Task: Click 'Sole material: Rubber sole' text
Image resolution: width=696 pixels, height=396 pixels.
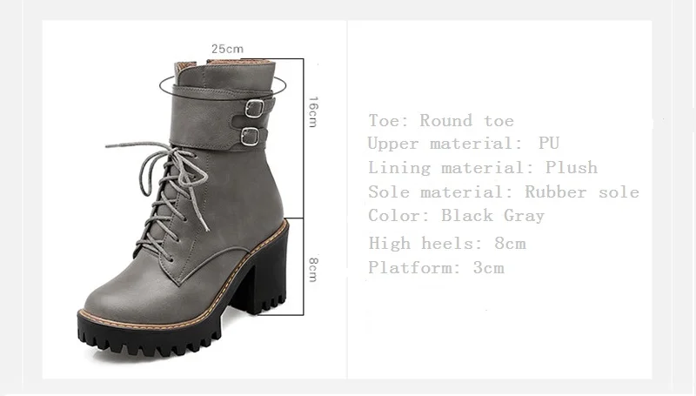Action: pyautogui.click(x=504, y=192)
